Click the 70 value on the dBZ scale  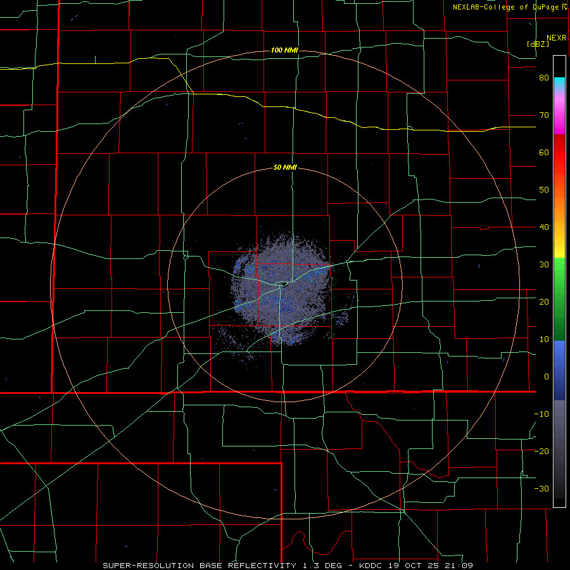[544, 115]
